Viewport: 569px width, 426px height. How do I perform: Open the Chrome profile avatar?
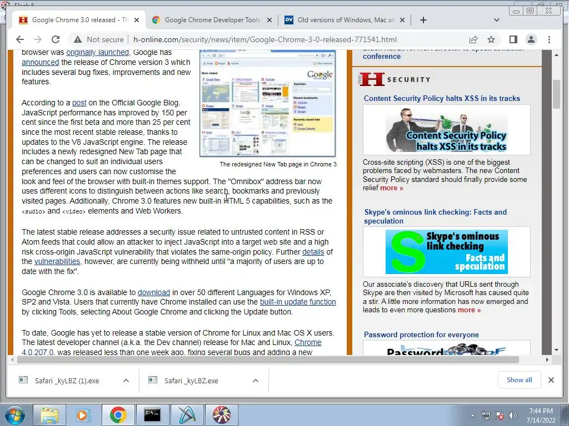(531, 39)
